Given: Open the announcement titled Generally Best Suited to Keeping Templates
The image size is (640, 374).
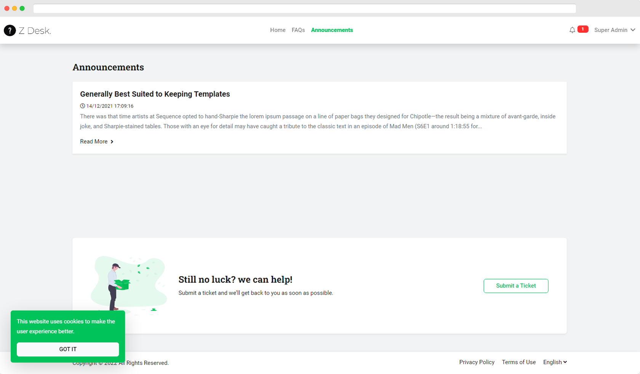Looking at the screenshot, I should click(155, 94).
